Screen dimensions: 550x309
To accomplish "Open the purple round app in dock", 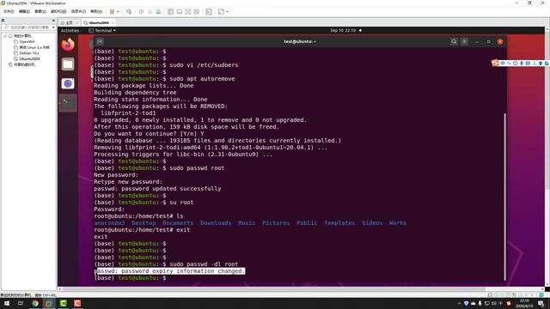I will 68,83.
